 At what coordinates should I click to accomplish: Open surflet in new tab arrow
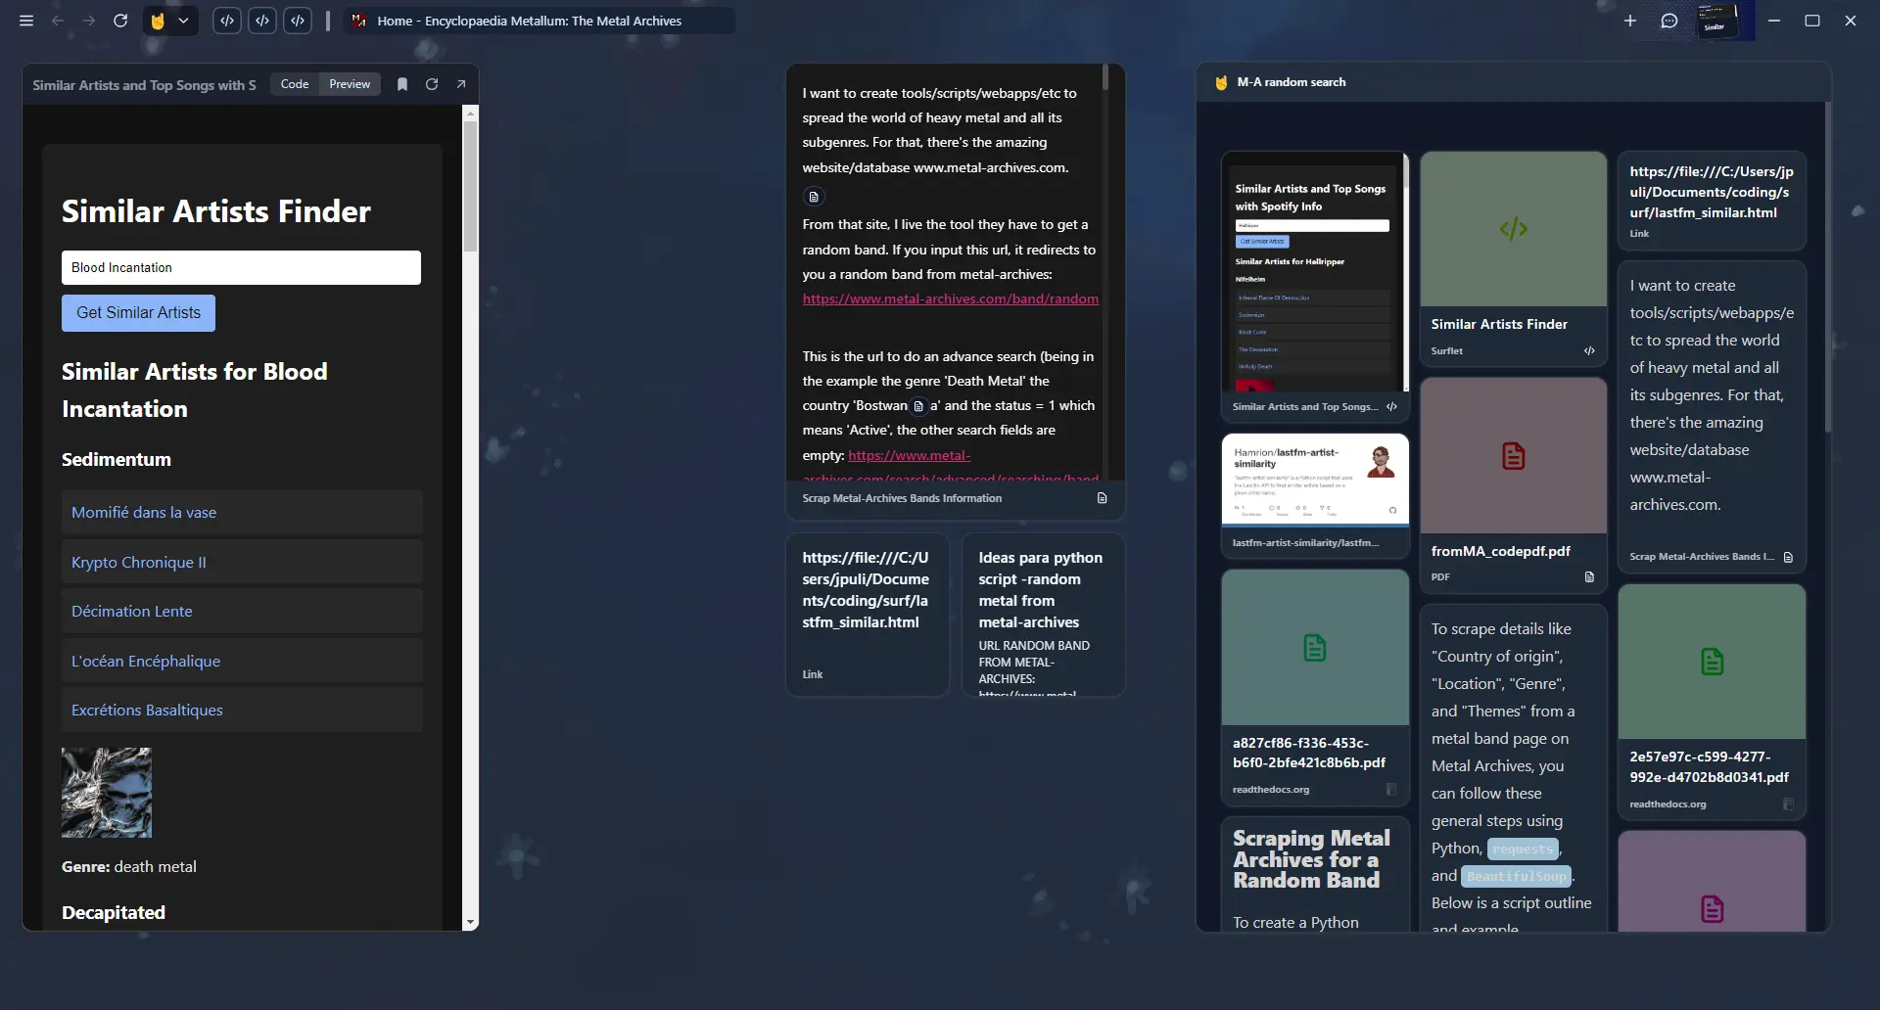click(461, 84)
